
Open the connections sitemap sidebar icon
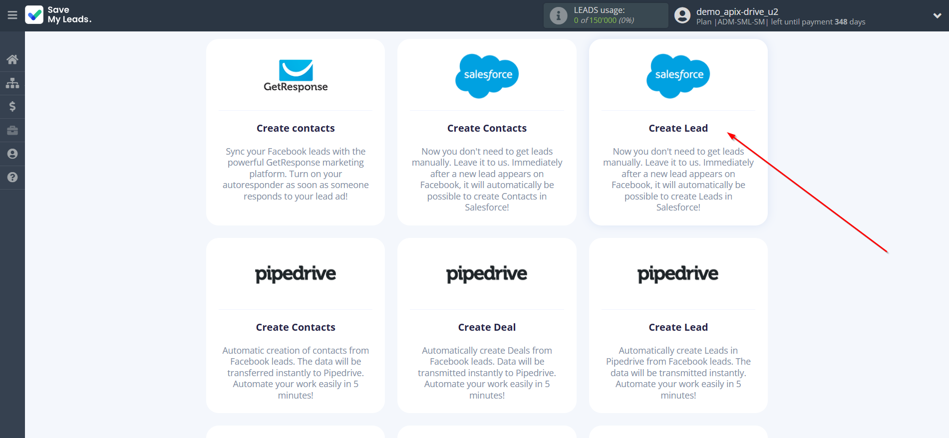12,83
